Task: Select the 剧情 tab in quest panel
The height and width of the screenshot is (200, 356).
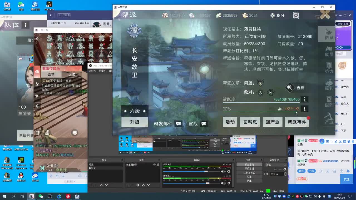Action: (x=51, y=74)
